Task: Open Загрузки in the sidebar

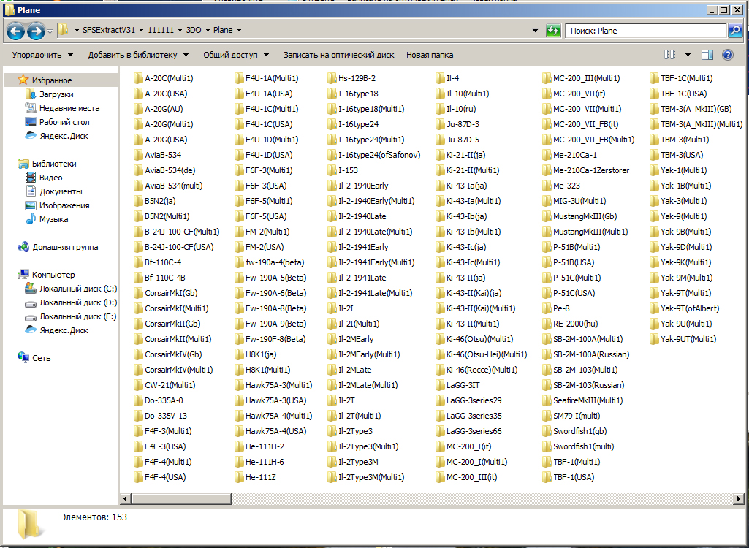Action: point(56,94)
